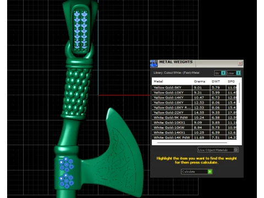Click the 9.01 grams value
This screenshot has width=264, height=198.
[x=198, y=87]
